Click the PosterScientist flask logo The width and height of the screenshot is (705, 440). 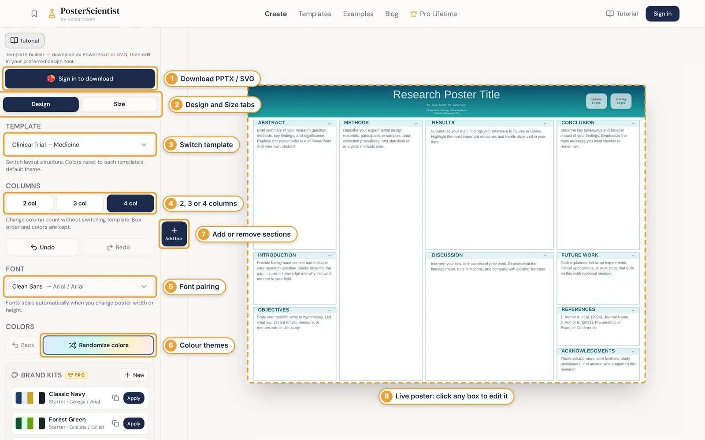52,14
